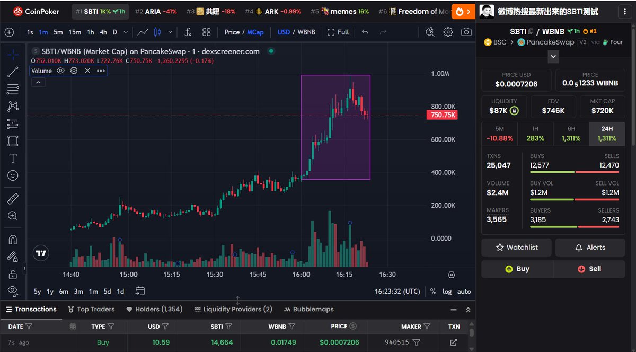Image resolution: width=636 pixels, height=352 pixels.
Task: Toggle USD / WBNB quote currency
Action: click(296, 32)
